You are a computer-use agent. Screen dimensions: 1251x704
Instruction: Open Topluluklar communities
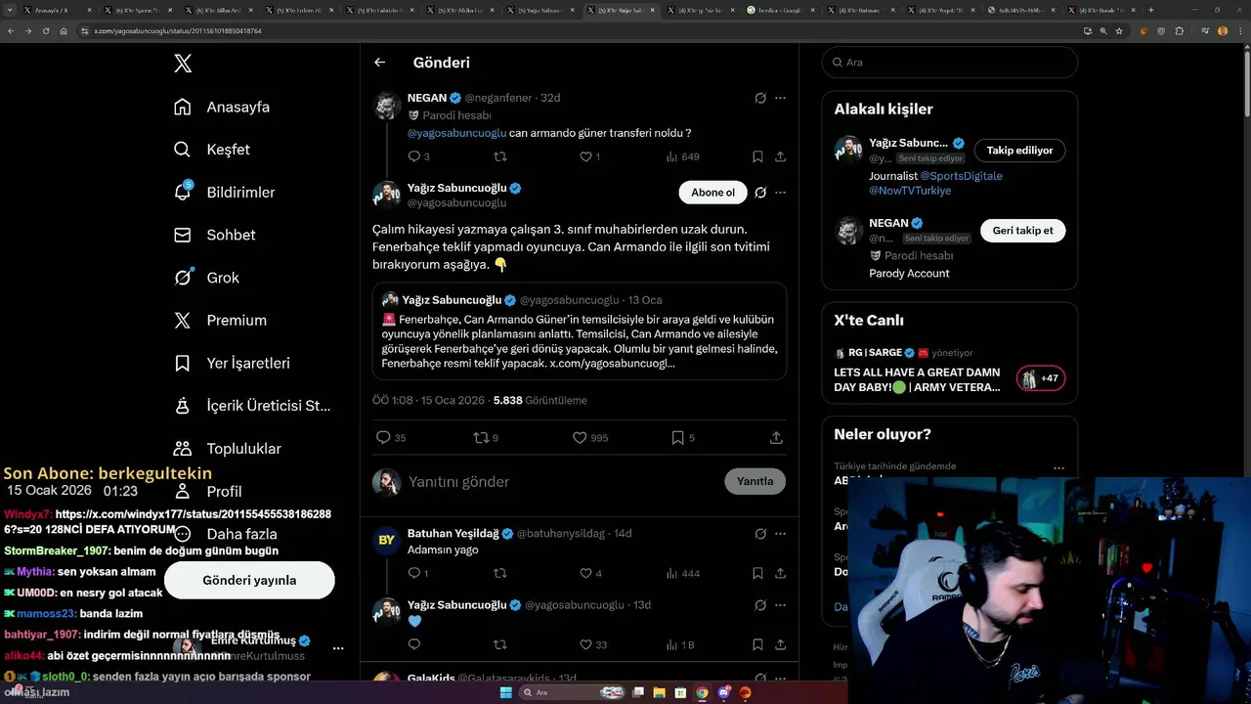pos(228,449)
